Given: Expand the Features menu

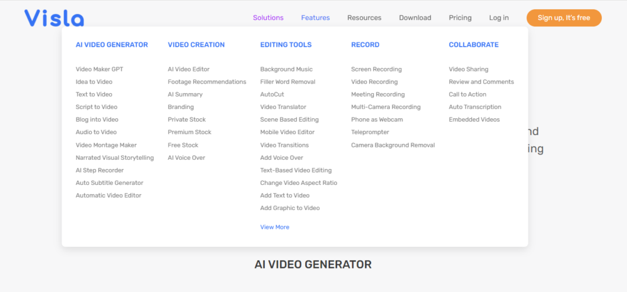Looking at the screenshot, I should 315,18.
